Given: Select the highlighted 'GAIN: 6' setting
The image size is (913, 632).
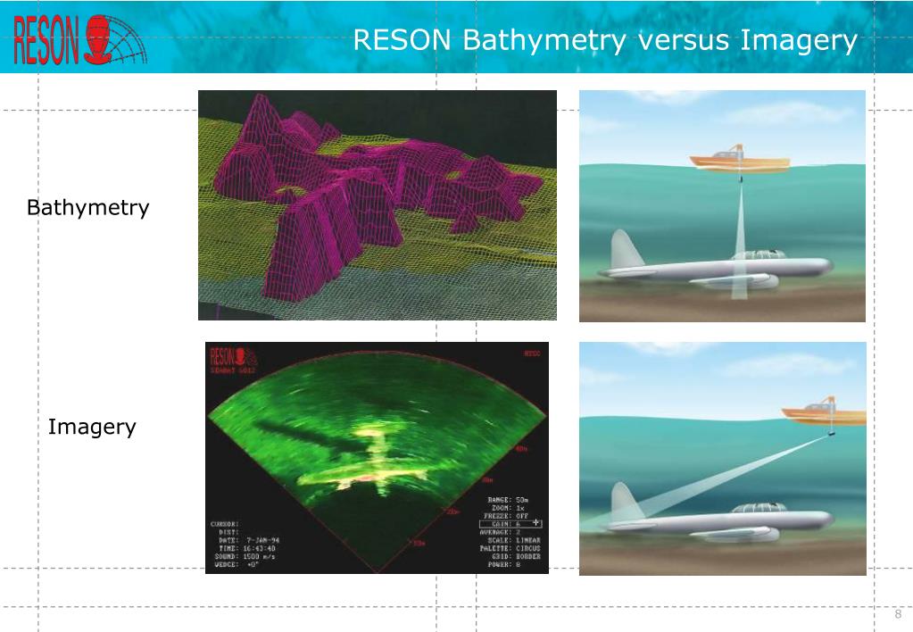Looking at the screenshot, I should point(510,524).
